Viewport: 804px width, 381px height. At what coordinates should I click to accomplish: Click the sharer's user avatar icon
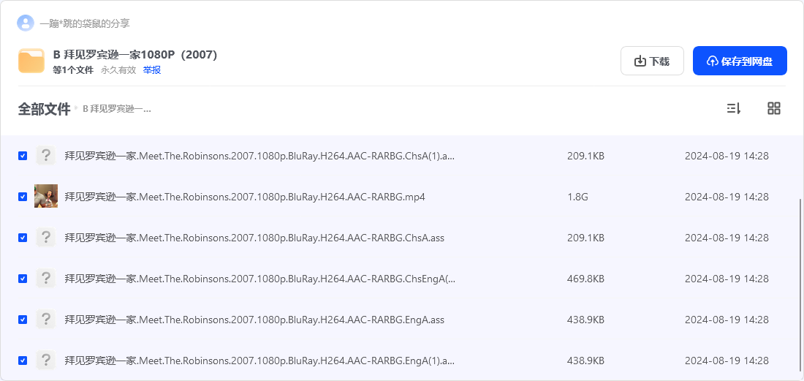pyautogui.click(x=25, y=23)
